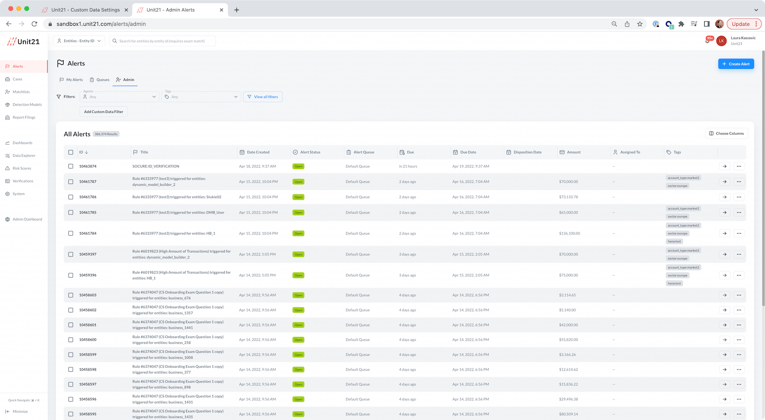Switch to the My Alerts tab
This screenshot has height=420, width=765.
[x=71, y=80]
